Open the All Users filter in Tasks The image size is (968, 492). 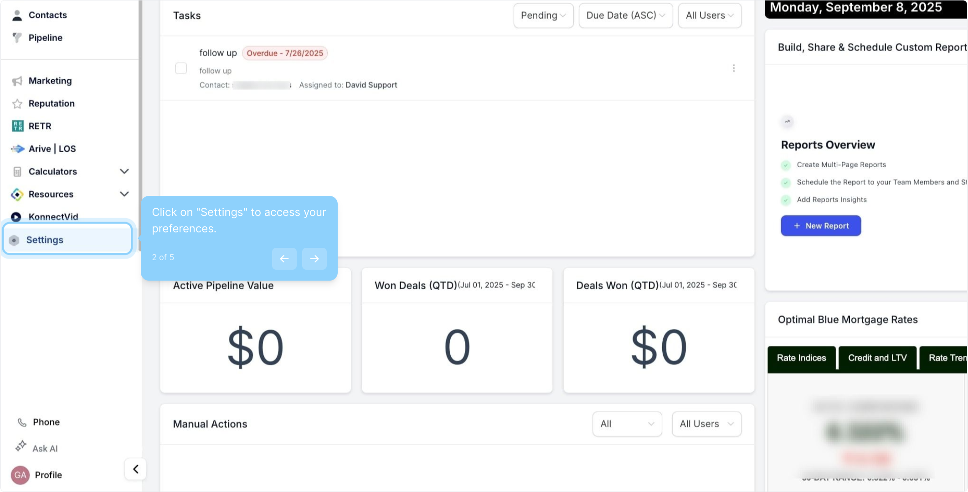709,15
